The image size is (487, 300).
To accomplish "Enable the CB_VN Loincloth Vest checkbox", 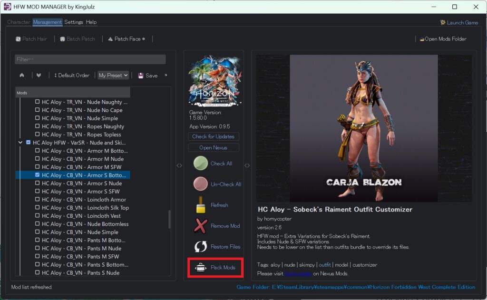I will pyautogui.click(x=38, y=216).
